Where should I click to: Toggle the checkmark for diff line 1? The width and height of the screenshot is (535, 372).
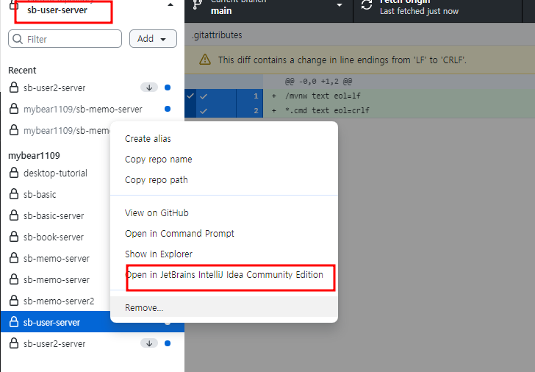pos(204,96)
